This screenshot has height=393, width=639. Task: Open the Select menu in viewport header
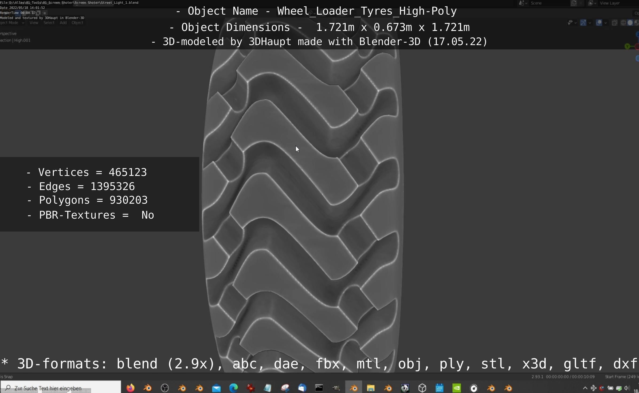(x=49, y=23)
